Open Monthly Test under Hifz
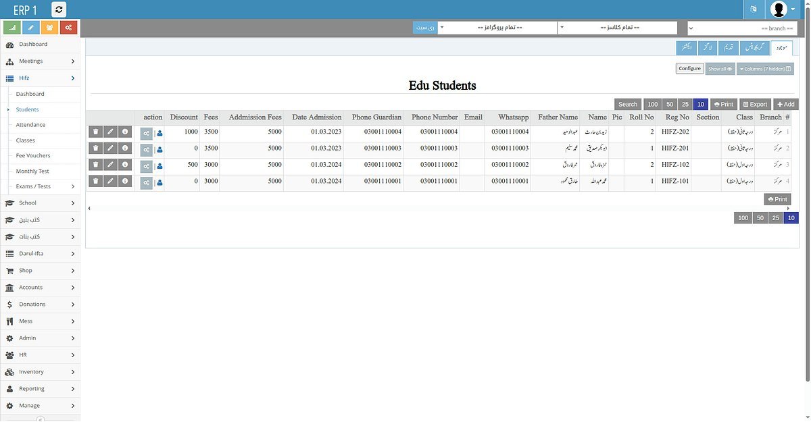The height and width of the screenshot is (422, 811). coord(43,171)
